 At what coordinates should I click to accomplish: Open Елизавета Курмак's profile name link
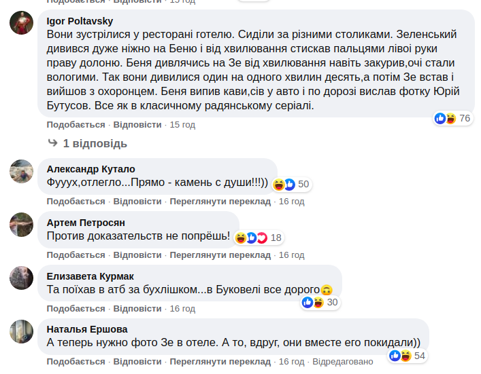pyautogui.click(x=90, y=276)
